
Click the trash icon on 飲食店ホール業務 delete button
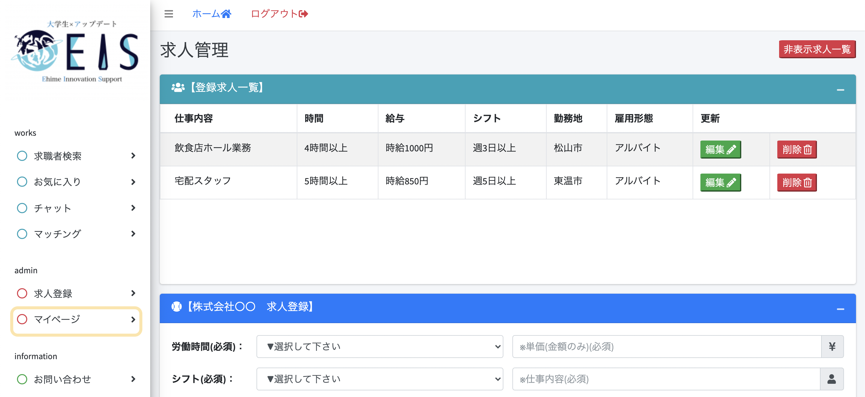(x=807, y=150)
